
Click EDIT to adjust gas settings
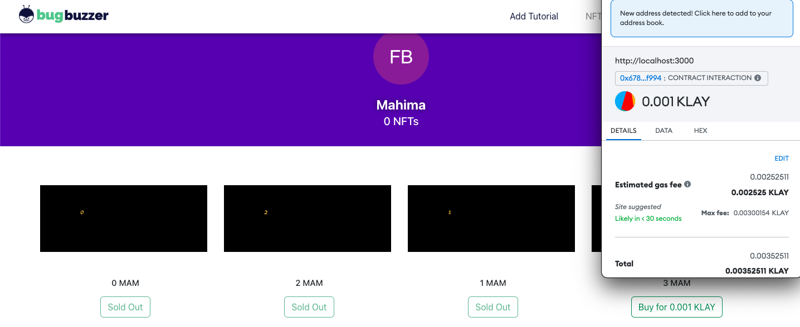(781, 158)
